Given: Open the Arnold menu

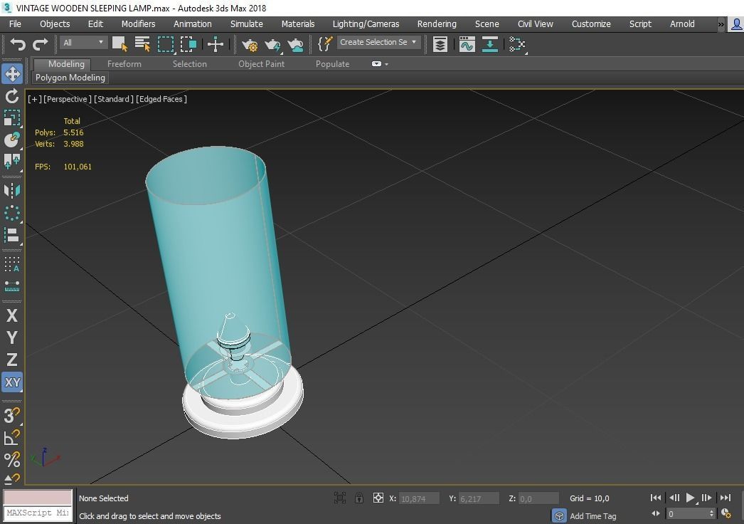Looking at the screenshot, I should coord(682,23).
